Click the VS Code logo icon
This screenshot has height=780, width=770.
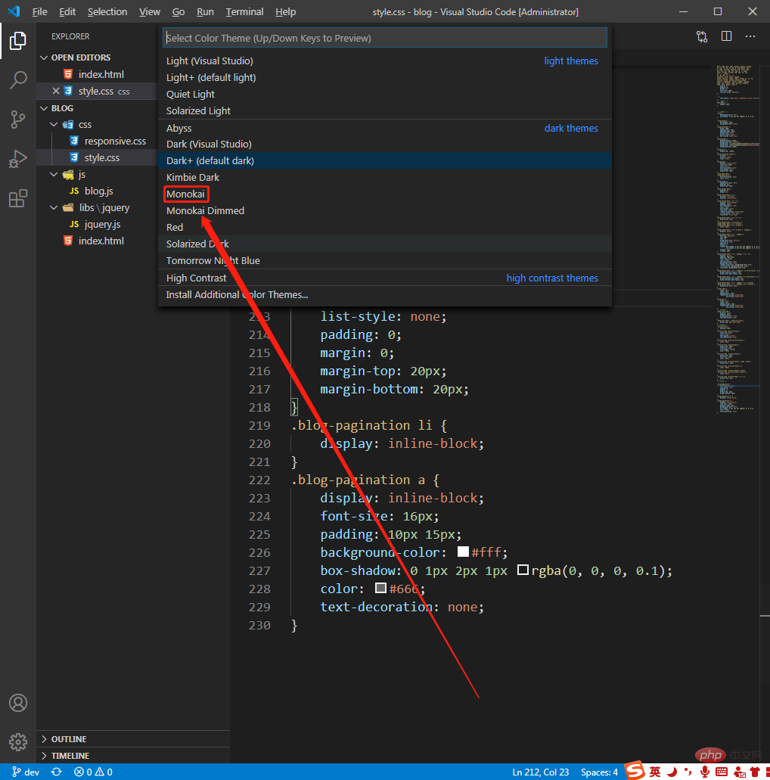14,11
